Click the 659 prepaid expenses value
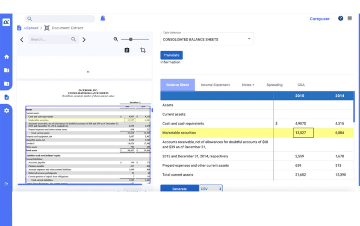The width and height of the screenshot is (360, 226). coord(298,165)
